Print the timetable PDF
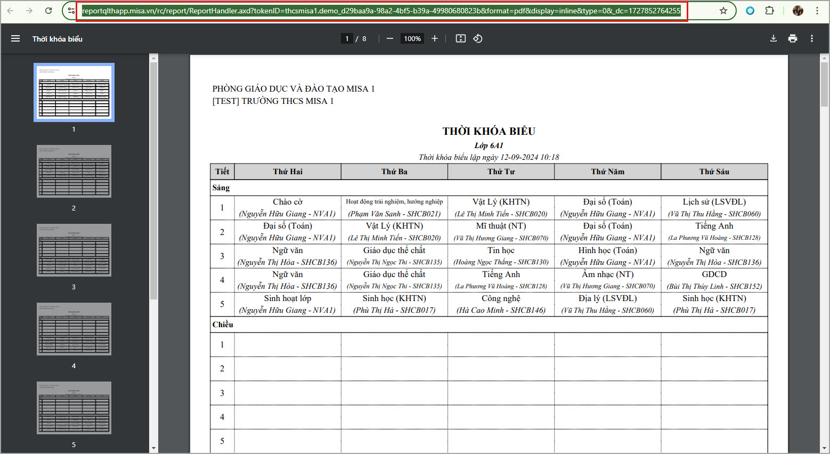Image resolution: width=830 pixels, height=454 pixels. [x=793, y=38]
